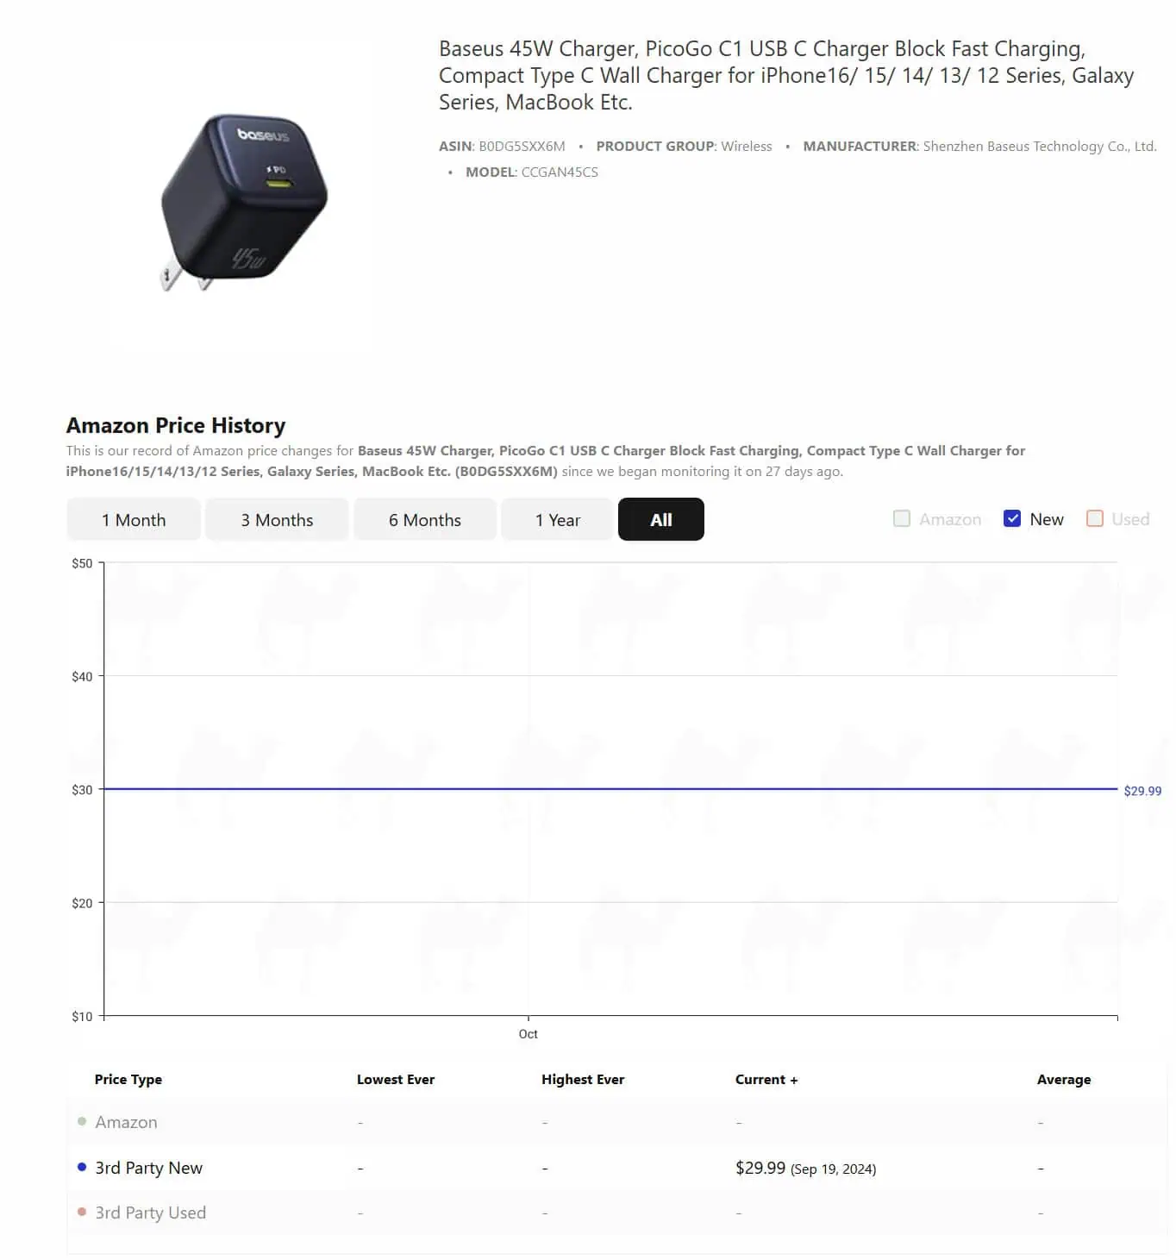Click the $29.99 chart end label
The width and height of the screenshot is (1176, 1260).
tap(1142, 791)
